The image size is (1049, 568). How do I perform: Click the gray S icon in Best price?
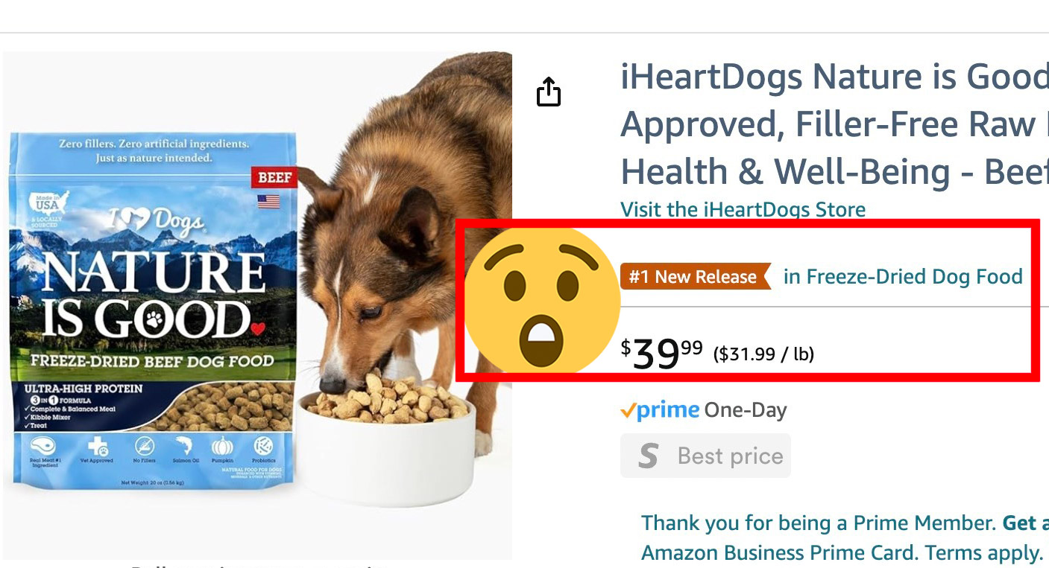649,456
